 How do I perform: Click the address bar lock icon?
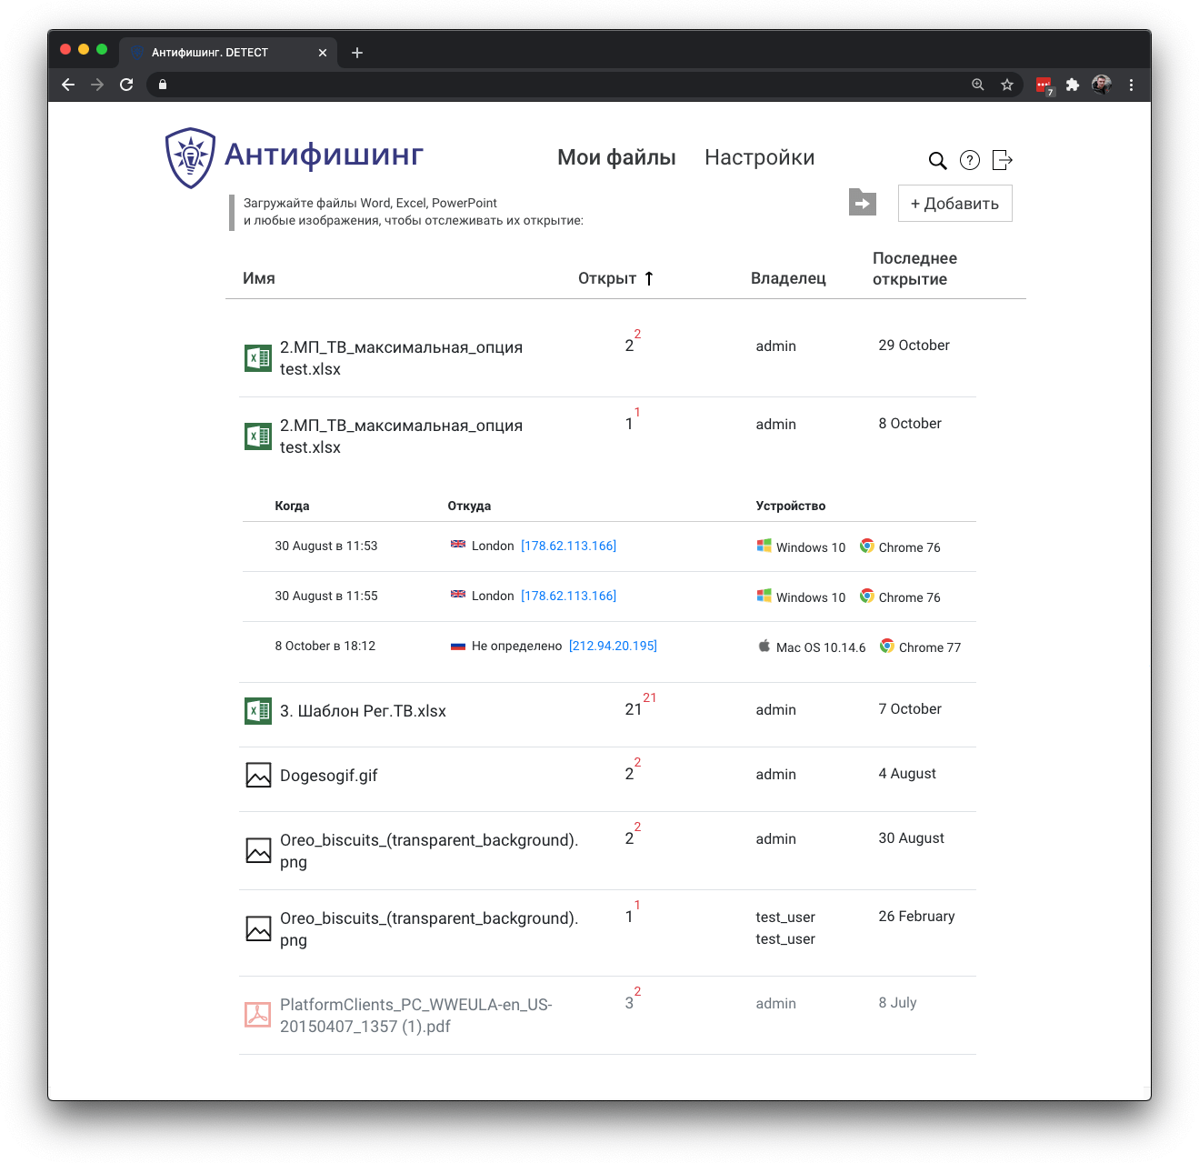[x=163, y=85]
